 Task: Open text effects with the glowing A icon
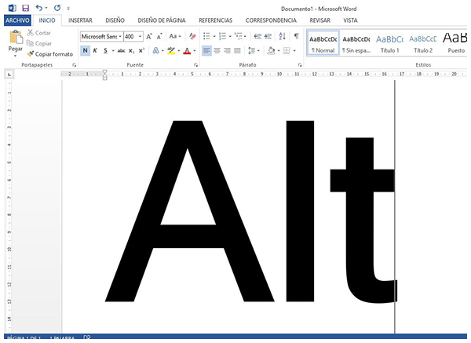(156, 50)
